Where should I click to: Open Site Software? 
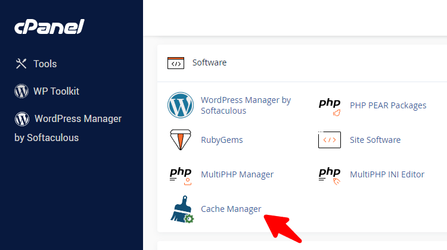(x=375, y=140)
